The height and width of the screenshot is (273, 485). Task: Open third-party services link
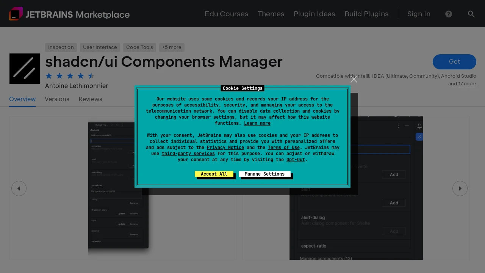[188, 154]
